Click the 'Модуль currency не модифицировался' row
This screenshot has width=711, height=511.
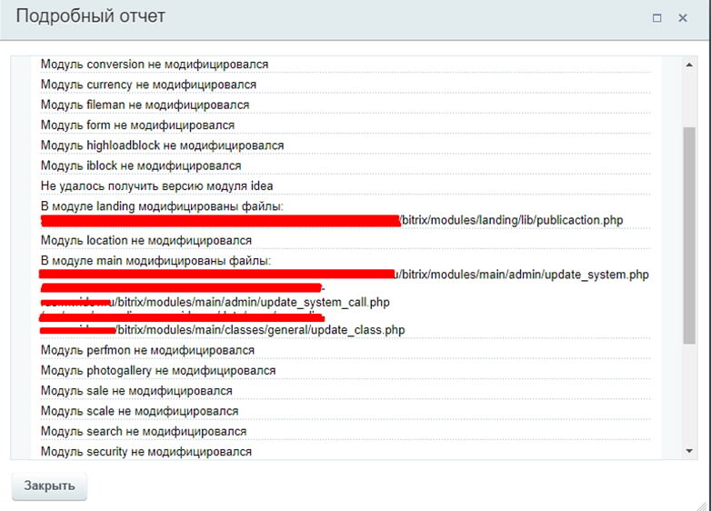tap(148, 85)
